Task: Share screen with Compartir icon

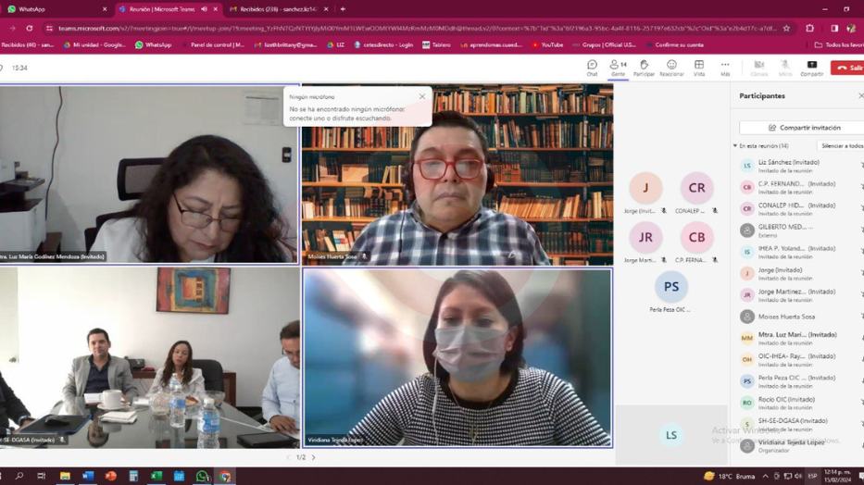Action: coord(812,68)
